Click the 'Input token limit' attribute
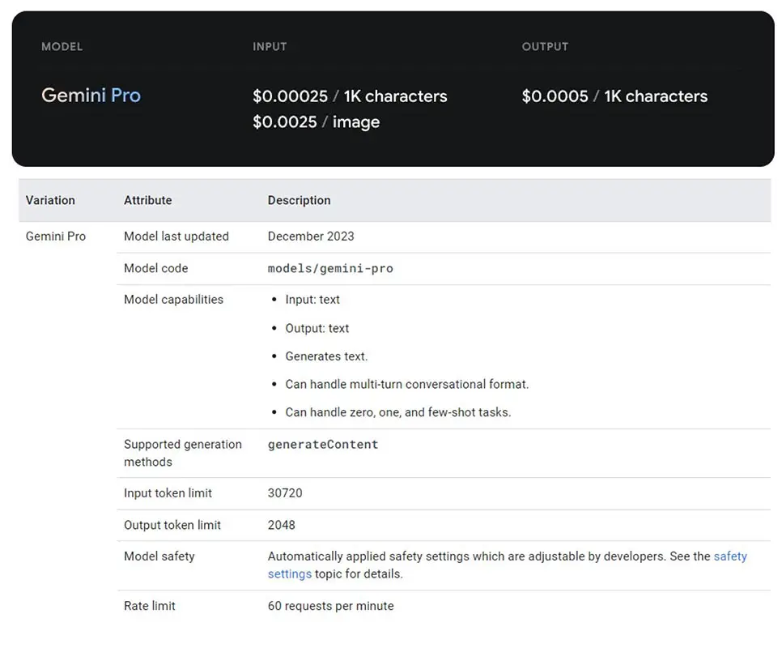This screenshot has width=782, height=648. tap(168, 492)
